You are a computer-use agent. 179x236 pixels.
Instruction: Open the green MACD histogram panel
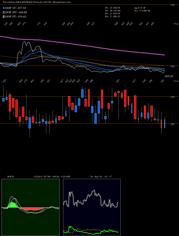[x=30, y=207]
